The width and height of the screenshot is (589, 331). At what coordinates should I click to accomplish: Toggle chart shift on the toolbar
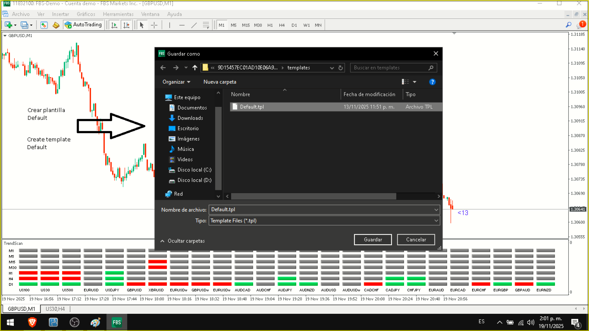pyautogui.click(x=125, y=25)
